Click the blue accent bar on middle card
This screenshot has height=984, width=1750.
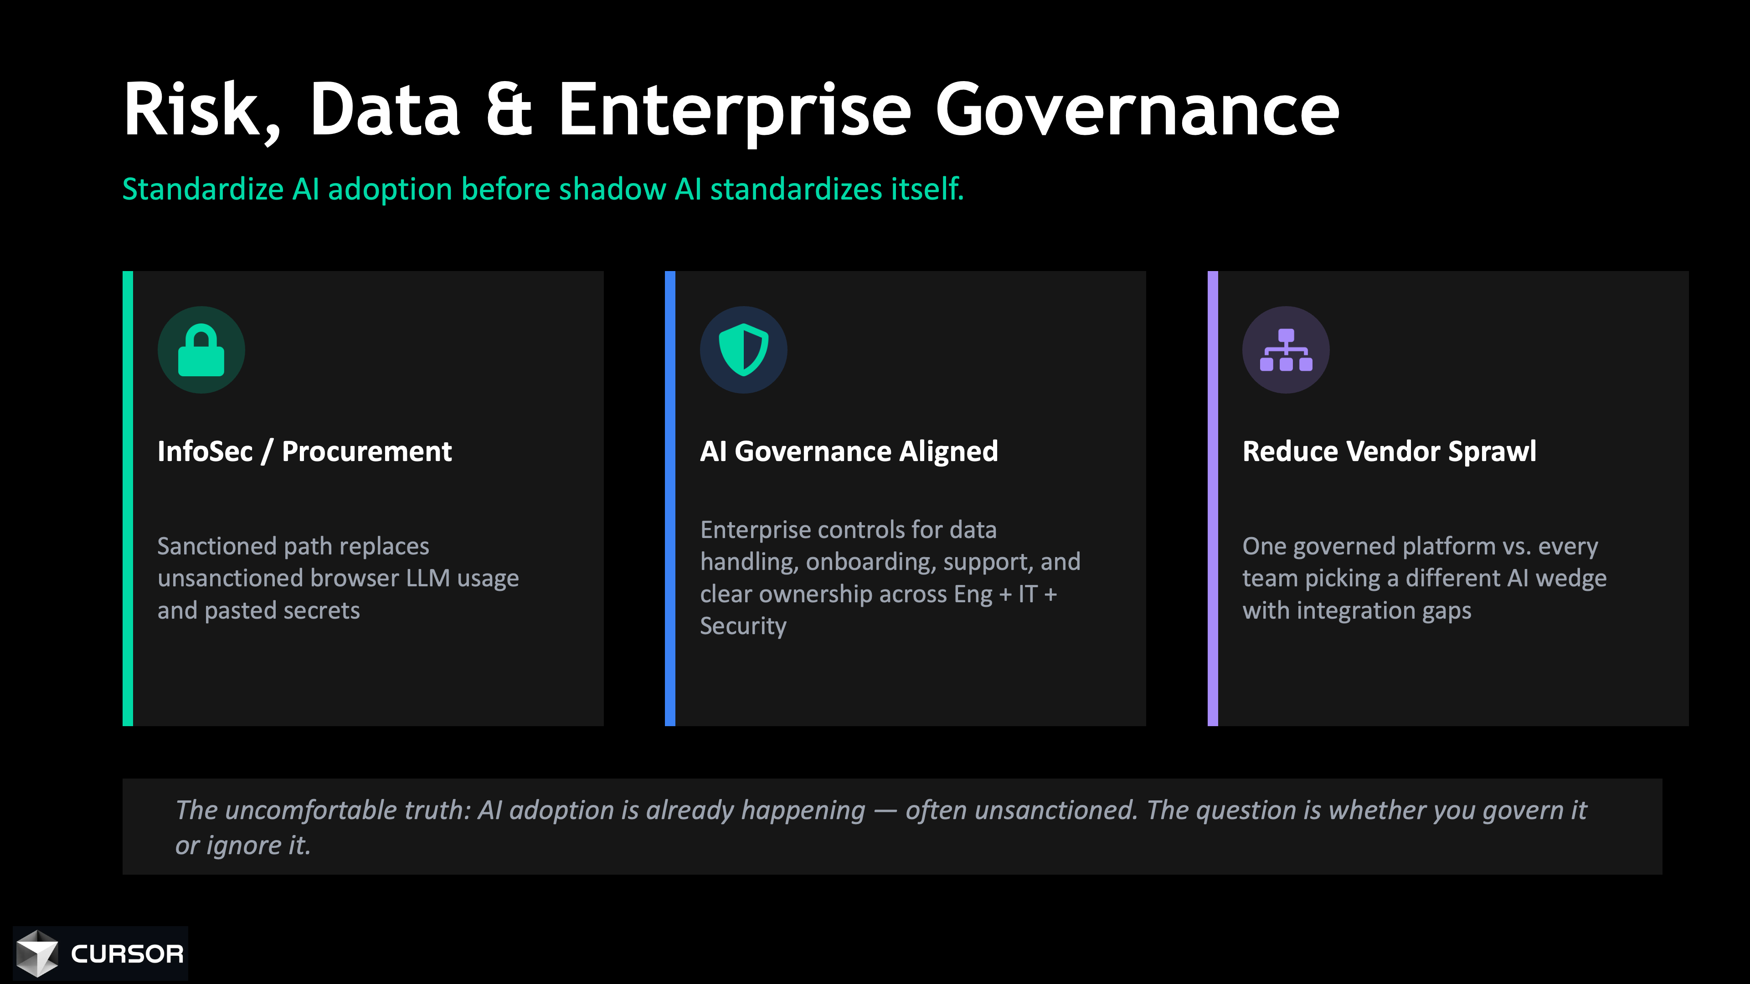point(670,498)
